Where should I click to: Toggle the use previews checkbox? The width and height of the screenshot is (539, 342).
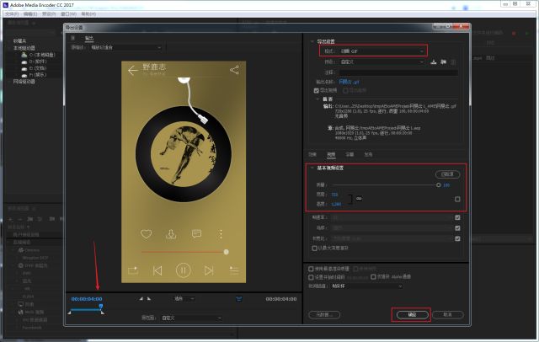[x=355, y=269]
